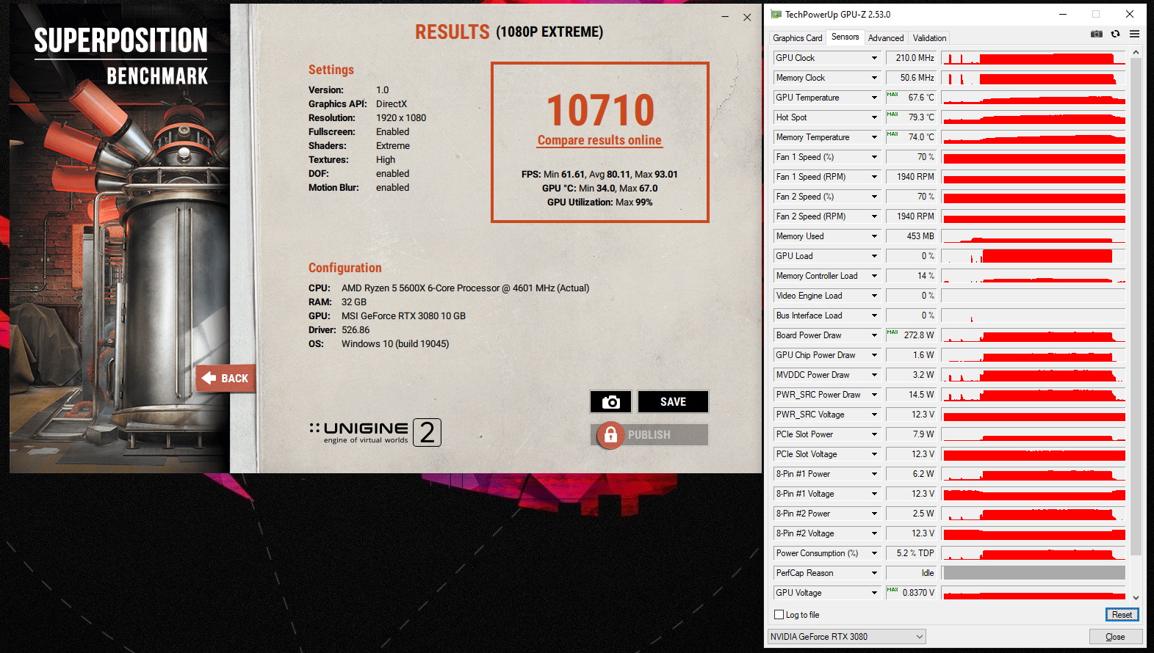Open the Validation tab

click(929, 38)
